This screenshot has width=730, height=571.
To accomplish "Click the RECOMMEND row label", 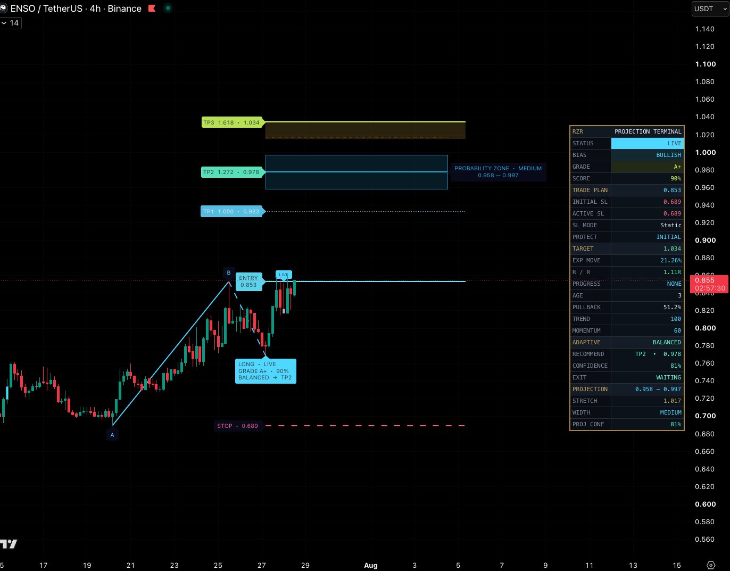I will (588, 354).
